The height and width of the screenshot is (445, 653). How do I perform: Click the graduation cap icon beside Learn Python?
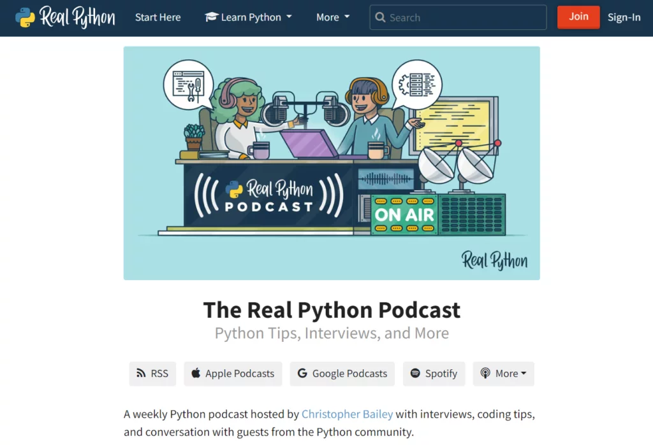tap(211, 17)
